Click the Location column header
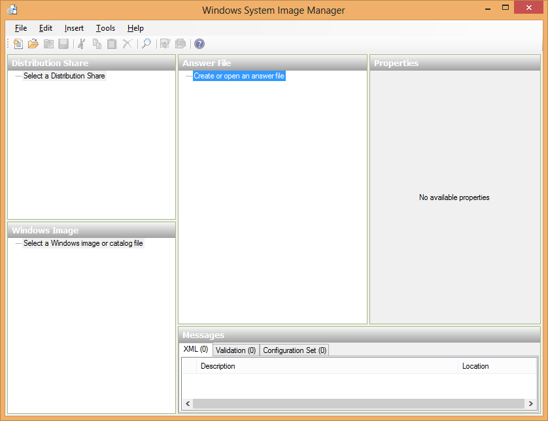This screenshot has width=548, height=421. [x=497, y=366]
